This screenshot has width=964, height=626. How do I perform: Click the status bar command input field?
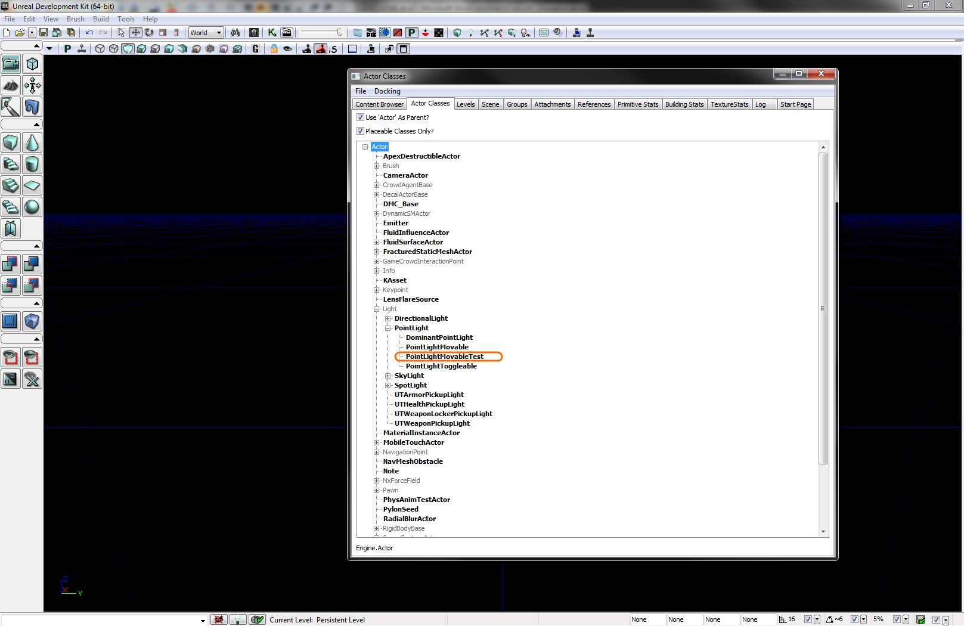tap(104, 619)
